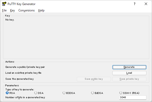Click the question mark help button
The image size is (152, 102).
coord(135,4)
